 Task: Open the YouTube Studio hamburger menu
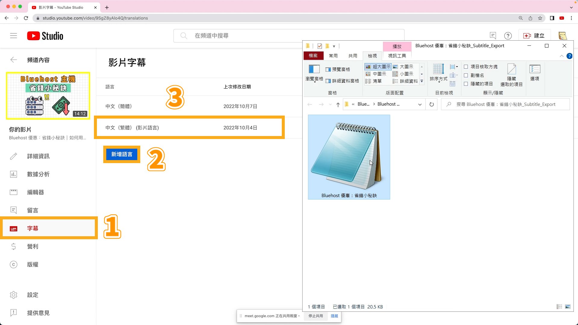tap(14, 36)
